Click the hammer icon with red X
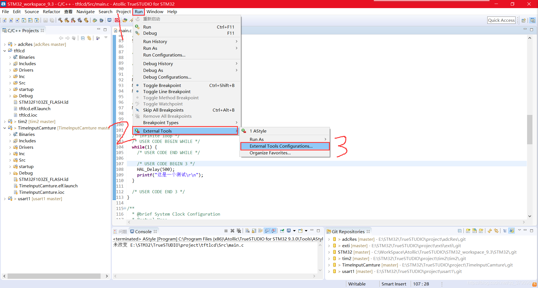Viewport: 538px width, 288px height. point(73,20)
